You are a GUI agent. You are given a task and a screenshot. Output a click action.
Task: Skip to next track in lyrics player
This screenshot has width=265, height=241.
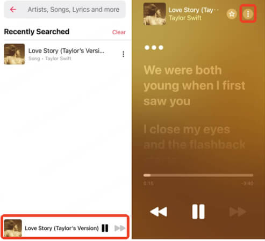tap(238, 211)
